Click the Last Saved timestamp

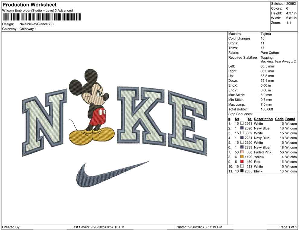(98, 227)
